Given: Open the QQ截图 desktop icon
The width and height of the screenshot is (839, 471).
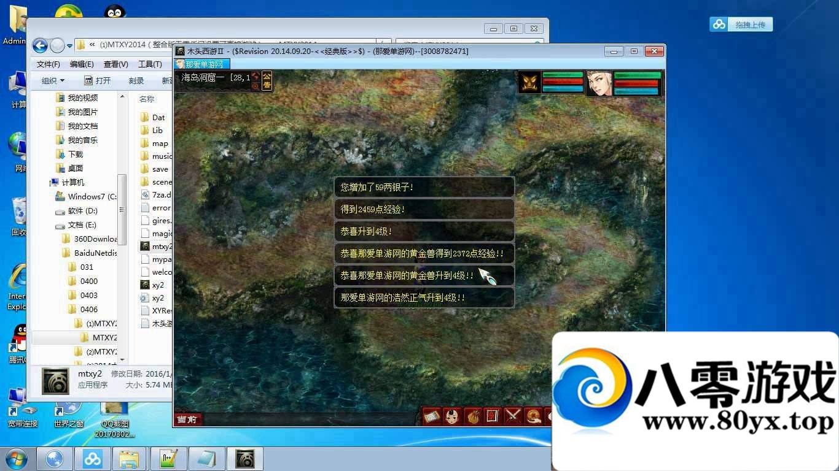Looking at the screenshot, I should (114, 418).
